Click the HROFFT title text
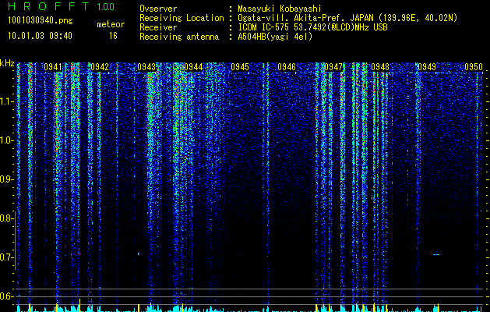Screen dimensions: 490x312 click(x=48, y=6)
